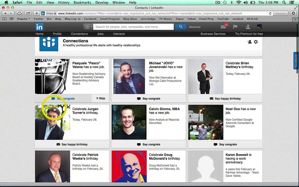Open the YouTube bookmark
This screenshot has height=187, width=299.
pos(223,19)
